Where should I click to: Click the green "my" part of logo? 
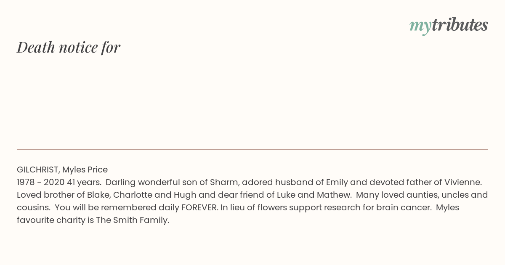coord(420,27)
